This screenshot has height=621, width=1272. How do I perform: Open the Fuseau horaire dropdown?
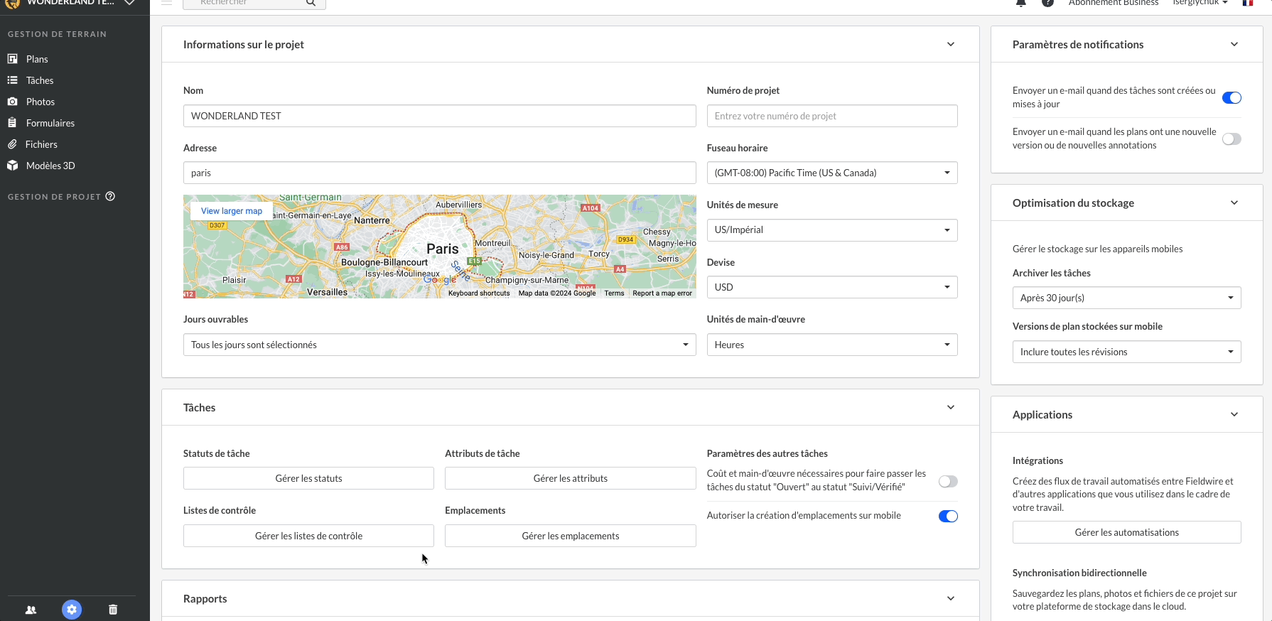click(x=832, y=173)
